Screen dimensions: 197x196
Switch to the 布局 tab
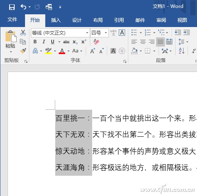coord(98,20)
